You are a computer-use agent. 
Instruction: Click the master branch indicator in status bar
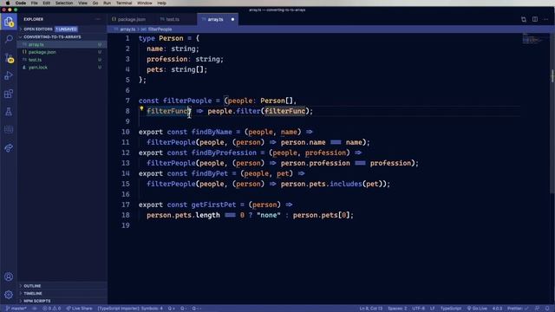16,309
